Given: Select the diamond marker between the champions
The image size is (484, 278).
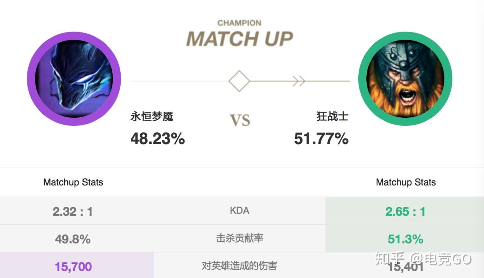Looking at the screenshot, I should click(x=240, y=81).
